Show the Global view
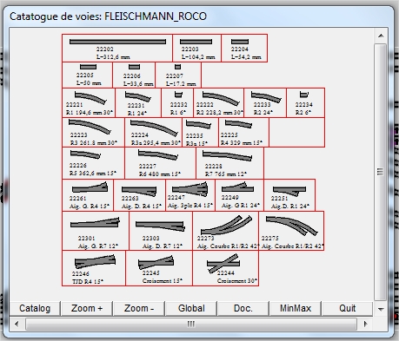Image resolution: width=399 pixels, height=341 pixels. [x=191, y=308]
